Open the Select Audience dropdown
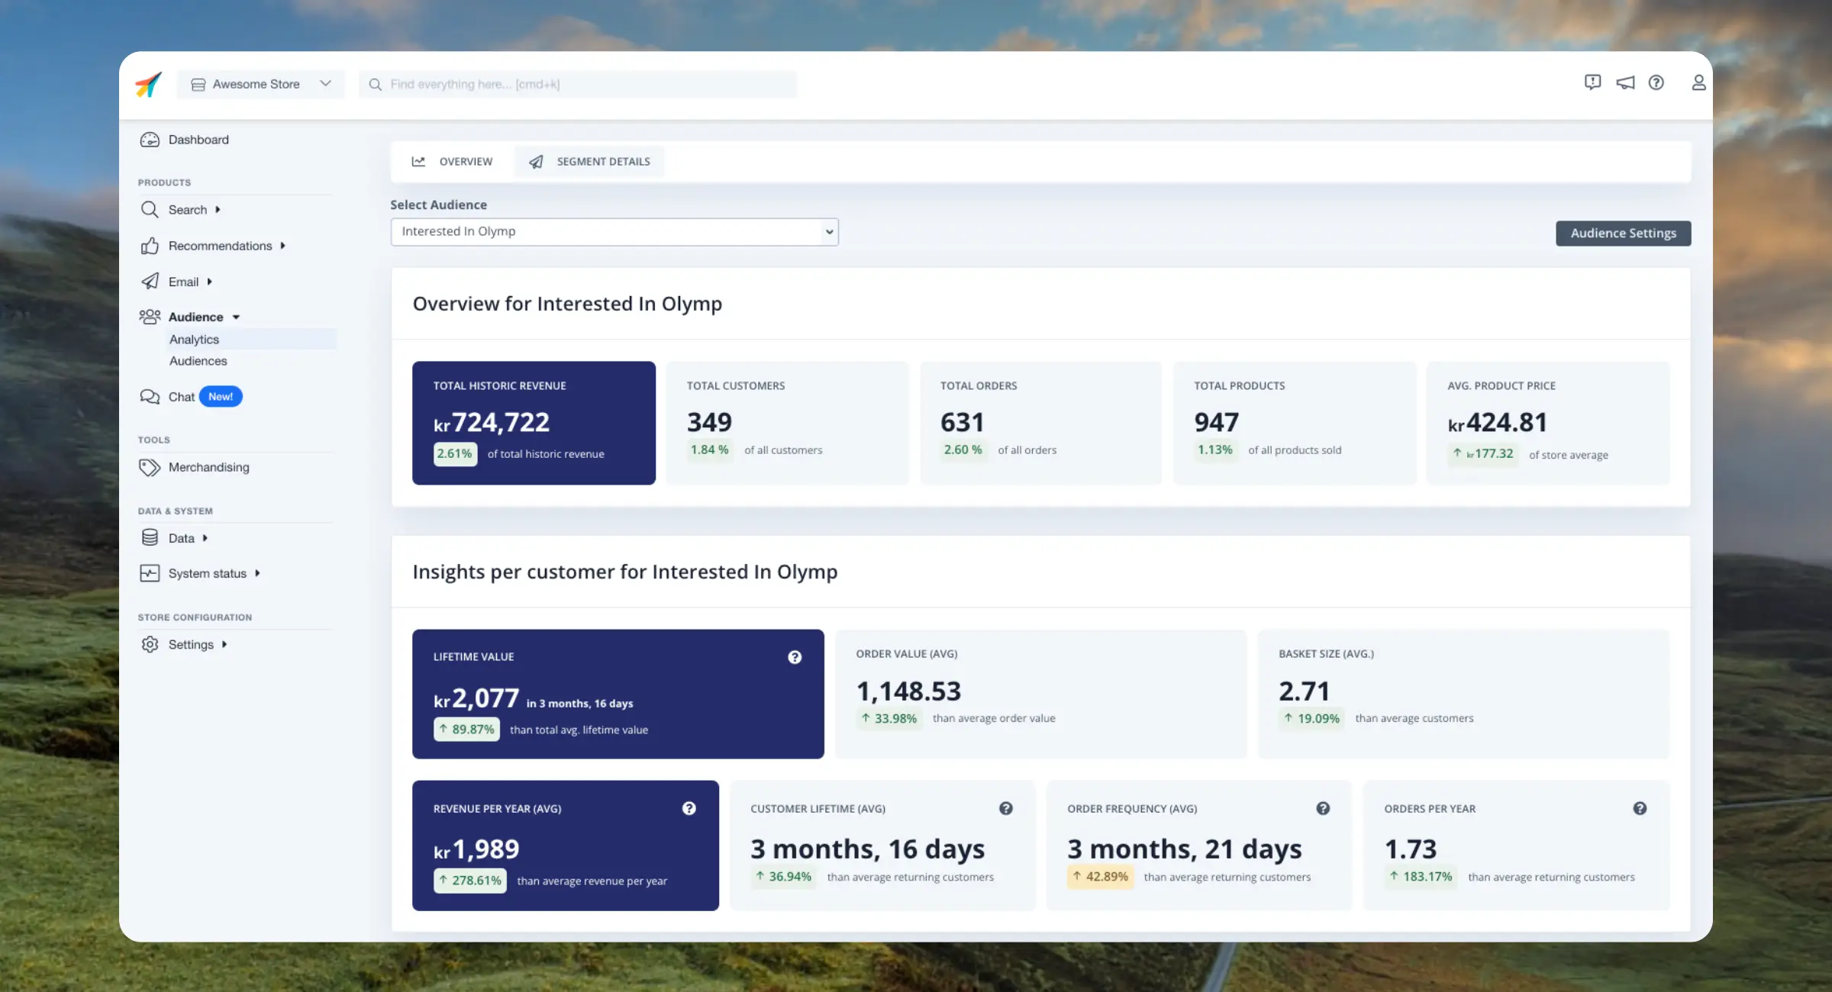The height and width of the screenshot is (992, 1832). (614, 232)
